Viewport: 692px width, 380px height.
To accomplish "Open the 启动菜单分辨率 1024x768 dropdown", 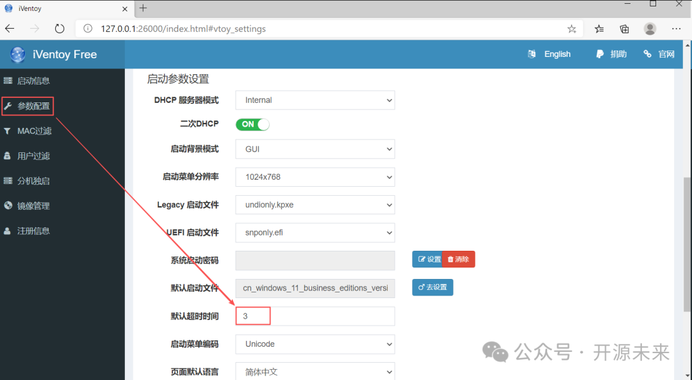I will tap(315, 177).
